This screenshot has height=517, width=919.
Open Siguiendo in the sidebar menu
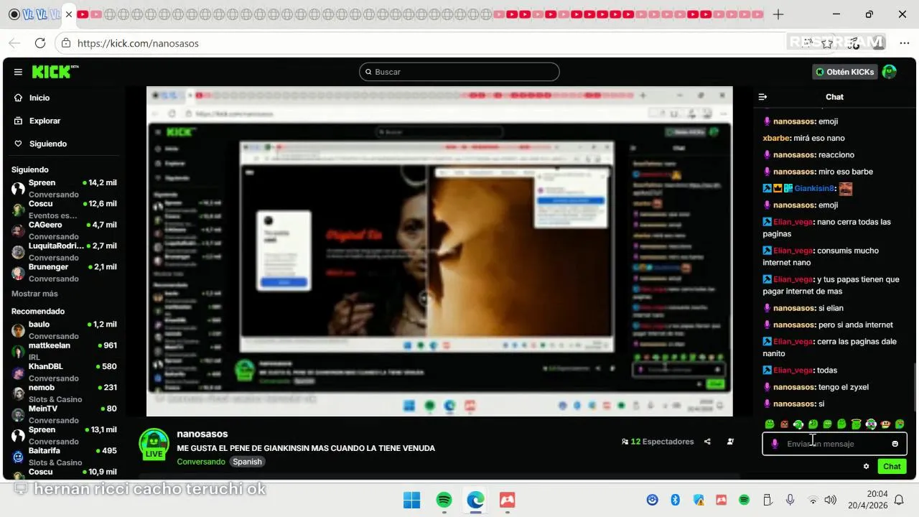click(40, 144)
